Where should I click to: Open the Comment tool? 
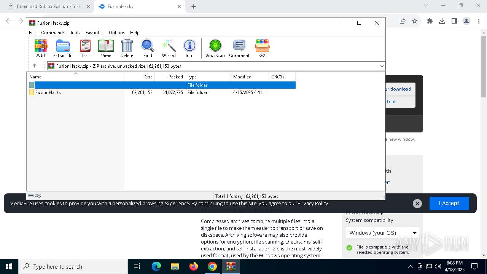coord(239,48)
